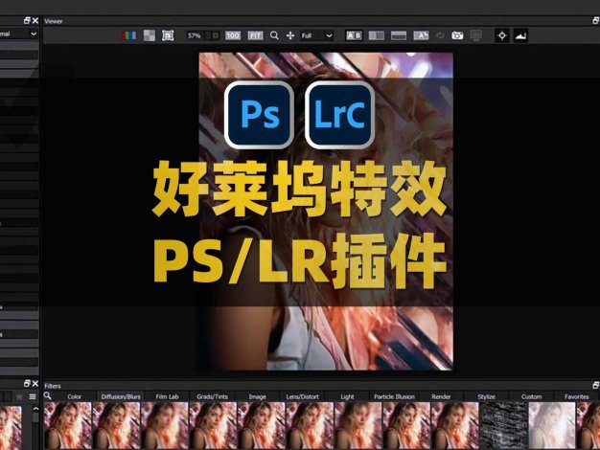Image resolution: width=600 pixels, height=450 pixels.
Task: Float the Filters panel
Action: [596, 386]
